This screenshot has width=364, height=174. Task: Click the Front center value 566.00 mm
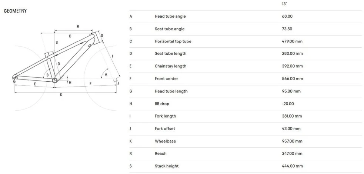[292, 78]
